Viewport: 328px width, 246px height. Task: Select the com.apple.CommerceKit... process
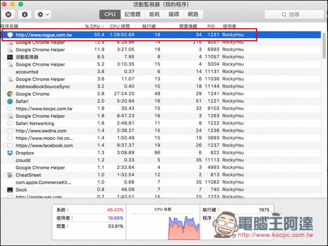pyautogui.click(x=161, y=182)
